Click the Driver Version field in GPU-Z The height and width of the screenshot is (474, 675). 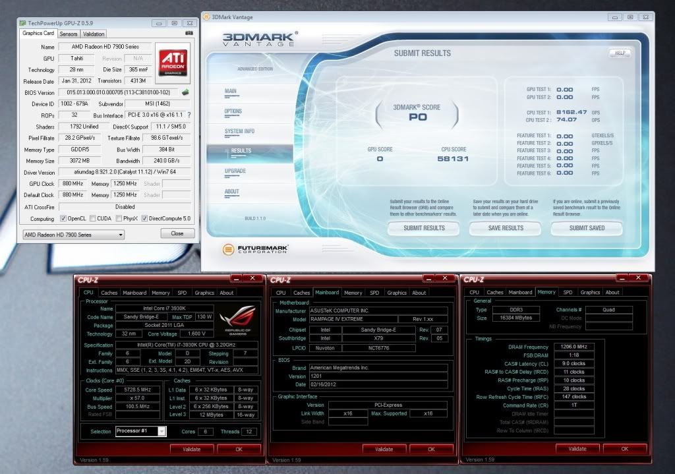tap(125, 172)
